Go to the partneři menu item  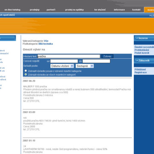[x=51, y=10]
